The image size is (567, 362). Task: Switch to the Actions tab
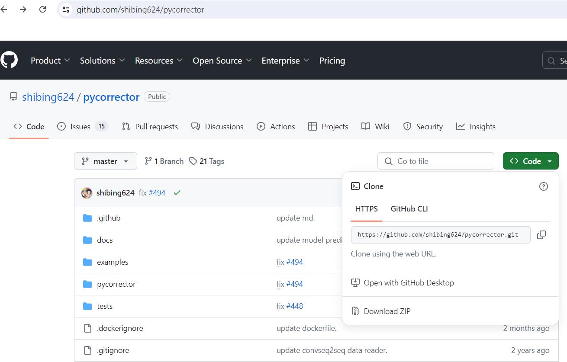(276, 126)
